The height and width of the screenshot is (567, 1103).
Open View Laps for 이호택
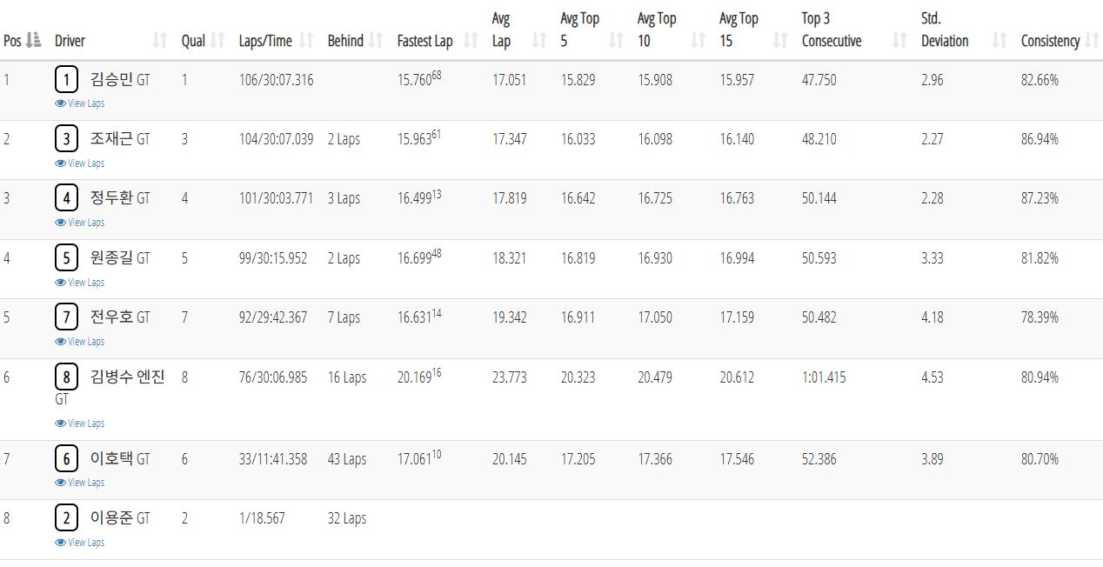80,483
